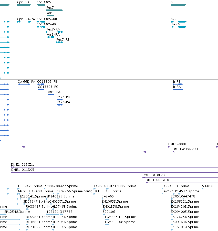
Task: Select feature 347738
Action: tap(61, 214)
